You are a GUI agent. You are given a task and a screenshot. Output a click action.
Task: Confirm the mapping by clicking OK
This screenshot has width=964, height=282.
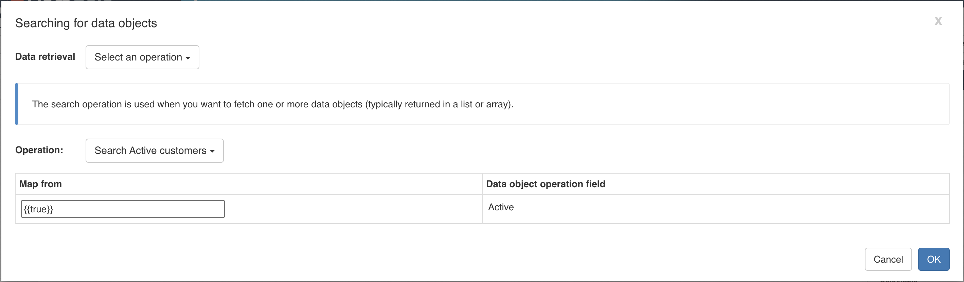(933, 259)
